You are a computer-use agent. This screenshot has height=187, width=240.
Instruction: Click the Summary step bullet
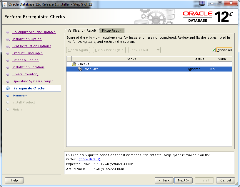8,96
